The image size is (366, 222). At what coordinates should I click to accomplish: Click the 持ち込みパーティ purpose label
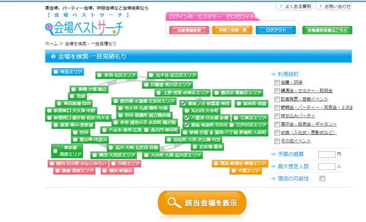click(298, 116)
